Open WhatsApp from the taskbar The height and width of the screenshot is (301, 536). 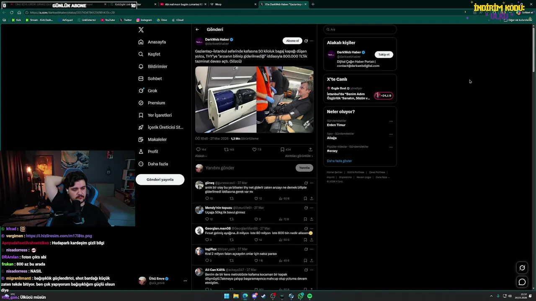coord(300,296)
